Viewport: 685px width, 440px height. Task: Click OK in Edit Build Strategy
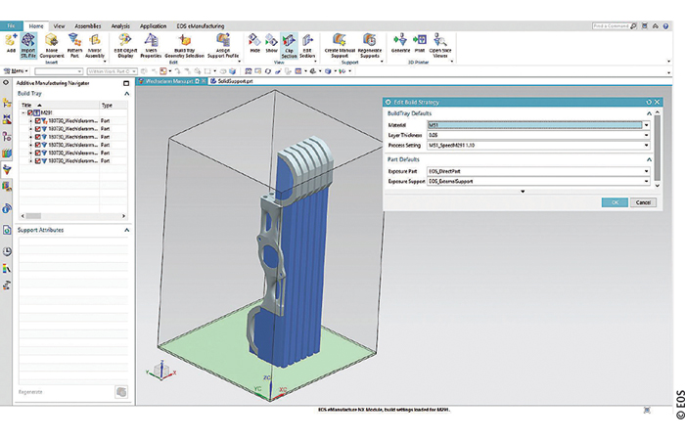[x=615, y=202]
